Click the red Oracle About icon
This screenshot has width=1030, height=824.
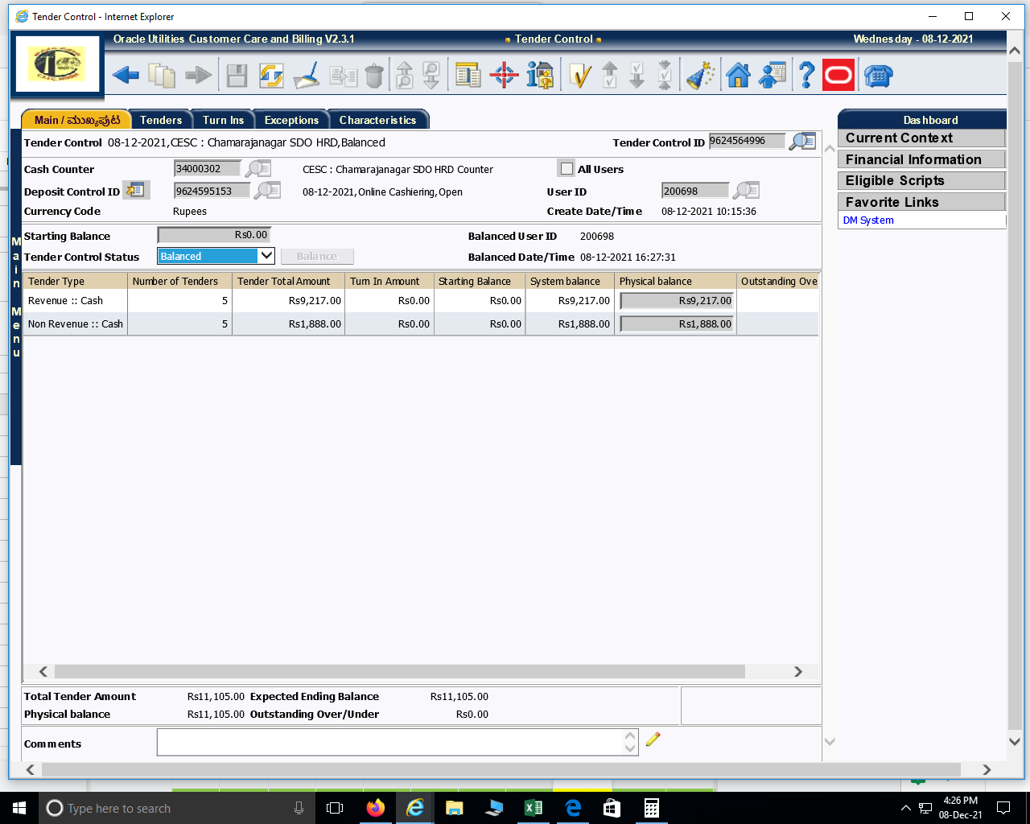[838, 76]
